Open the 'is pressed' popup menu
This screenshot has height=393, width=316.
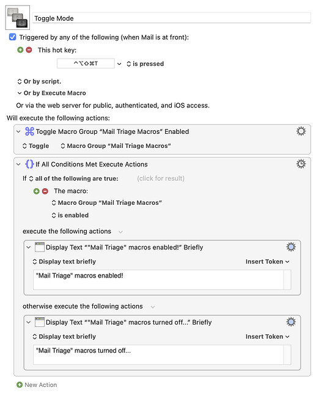(145, 64)
